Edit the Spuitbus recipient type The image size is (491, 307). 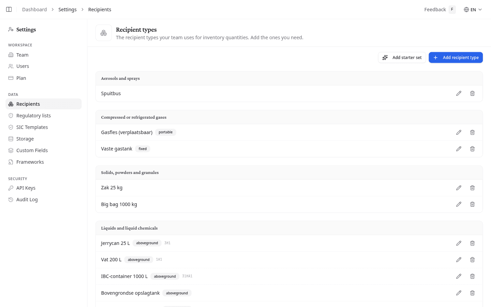pos(459,93)
